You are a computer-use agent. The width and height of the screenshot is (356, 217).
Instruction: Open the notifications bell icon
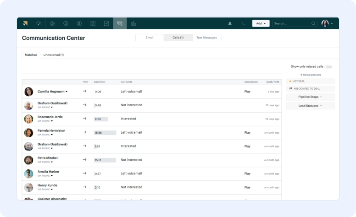tap(230, 23)
